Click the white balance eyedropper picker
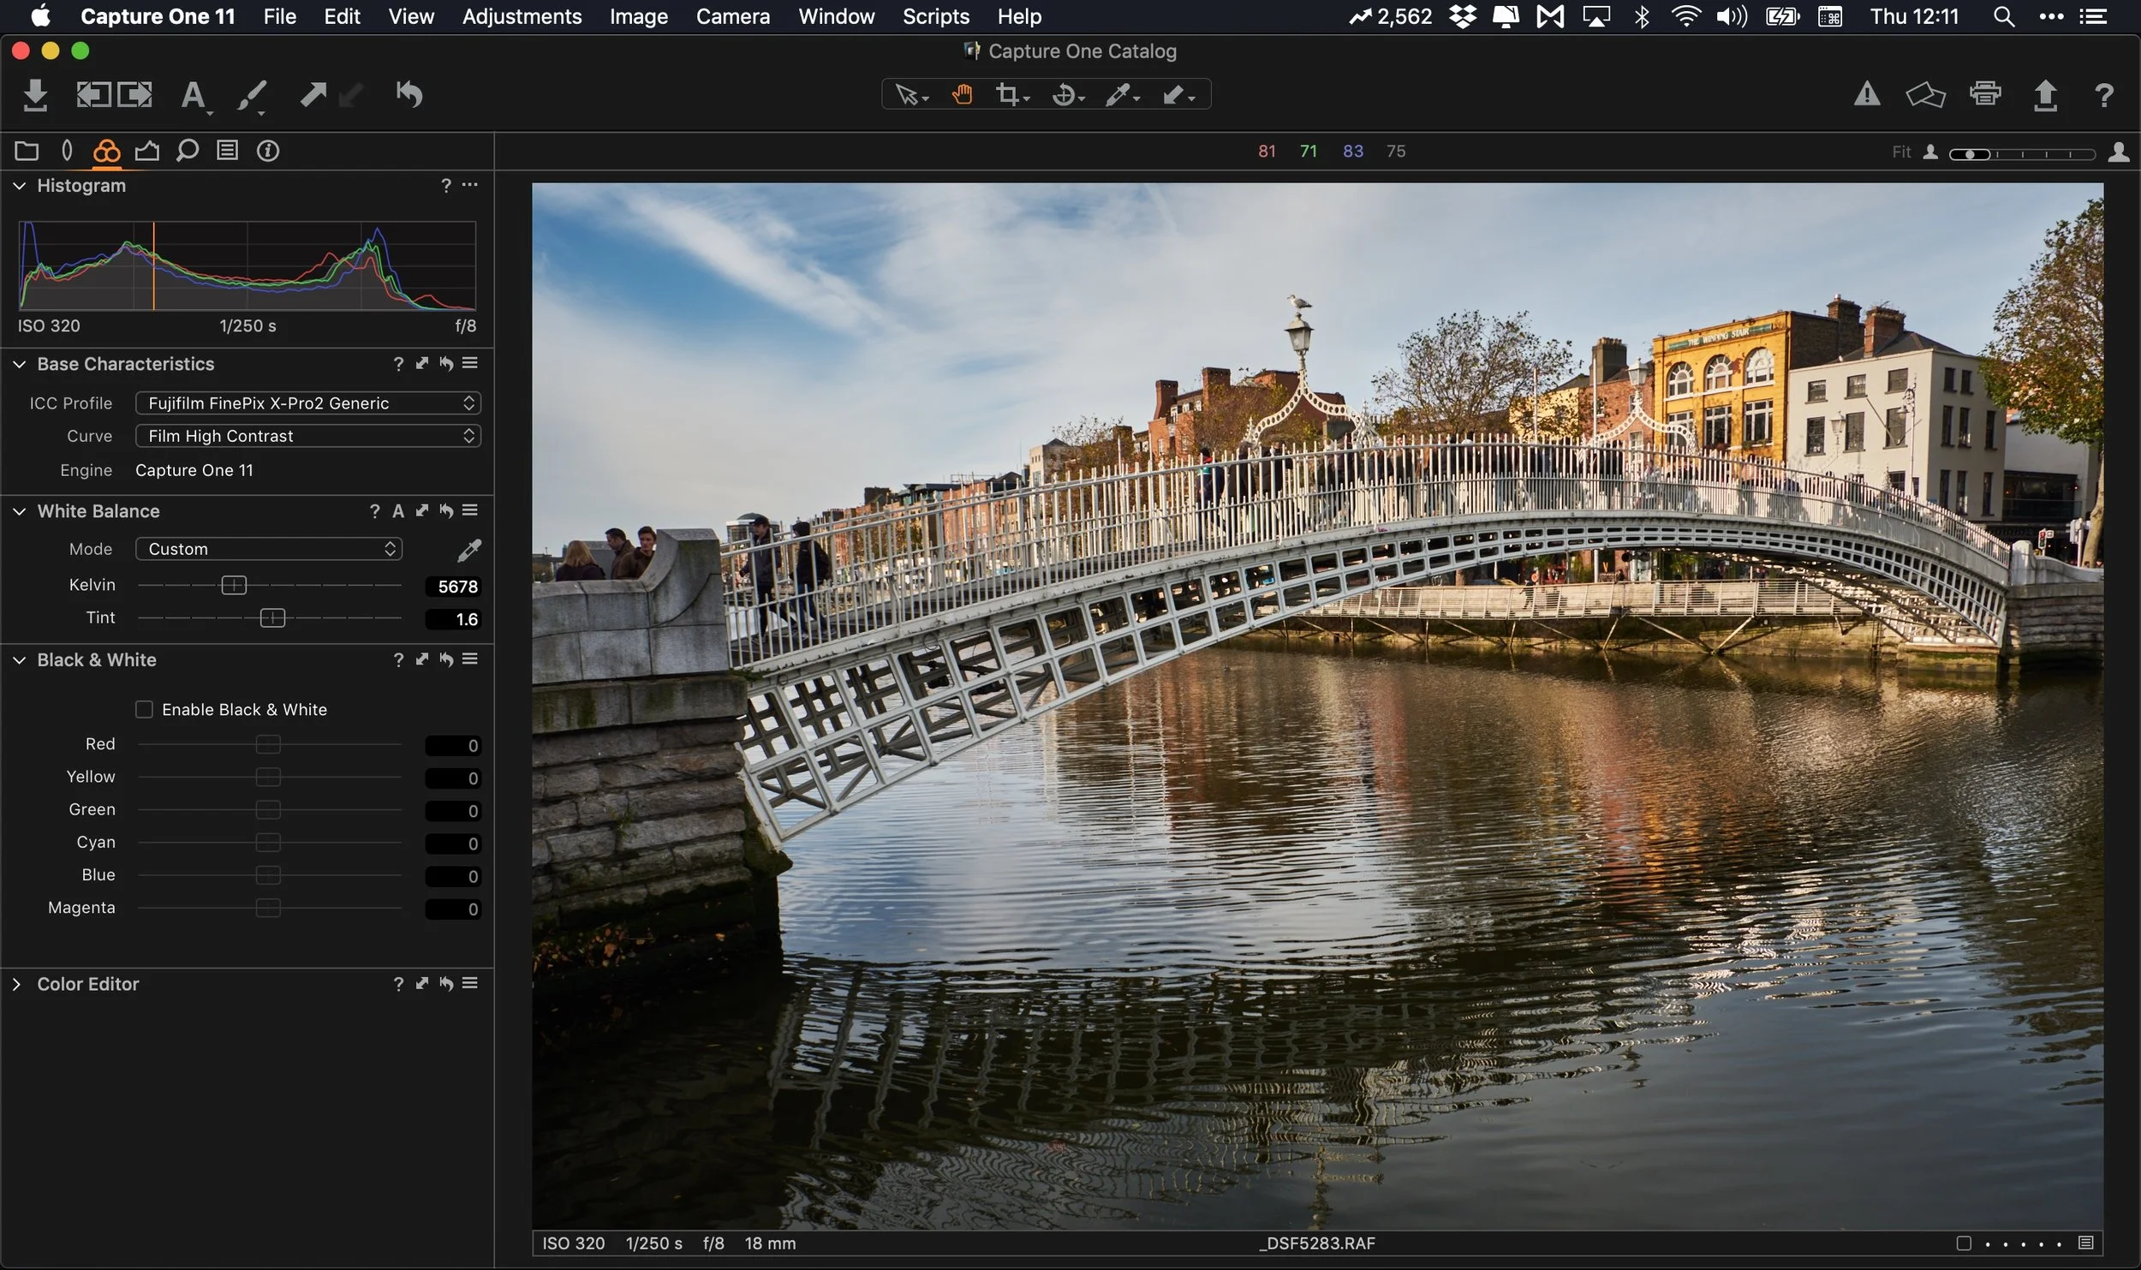 point(468,550)
